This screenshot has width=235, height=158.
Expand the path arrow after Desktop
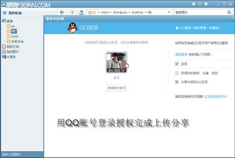pyautogui.click(x=145, y=12)
